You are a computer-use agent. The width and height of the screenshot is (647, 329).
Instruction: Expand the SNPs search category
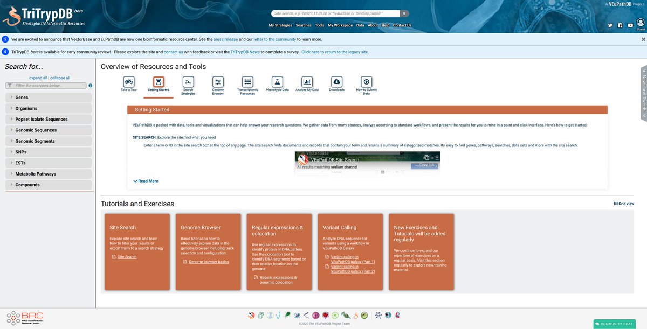(49, 152)
